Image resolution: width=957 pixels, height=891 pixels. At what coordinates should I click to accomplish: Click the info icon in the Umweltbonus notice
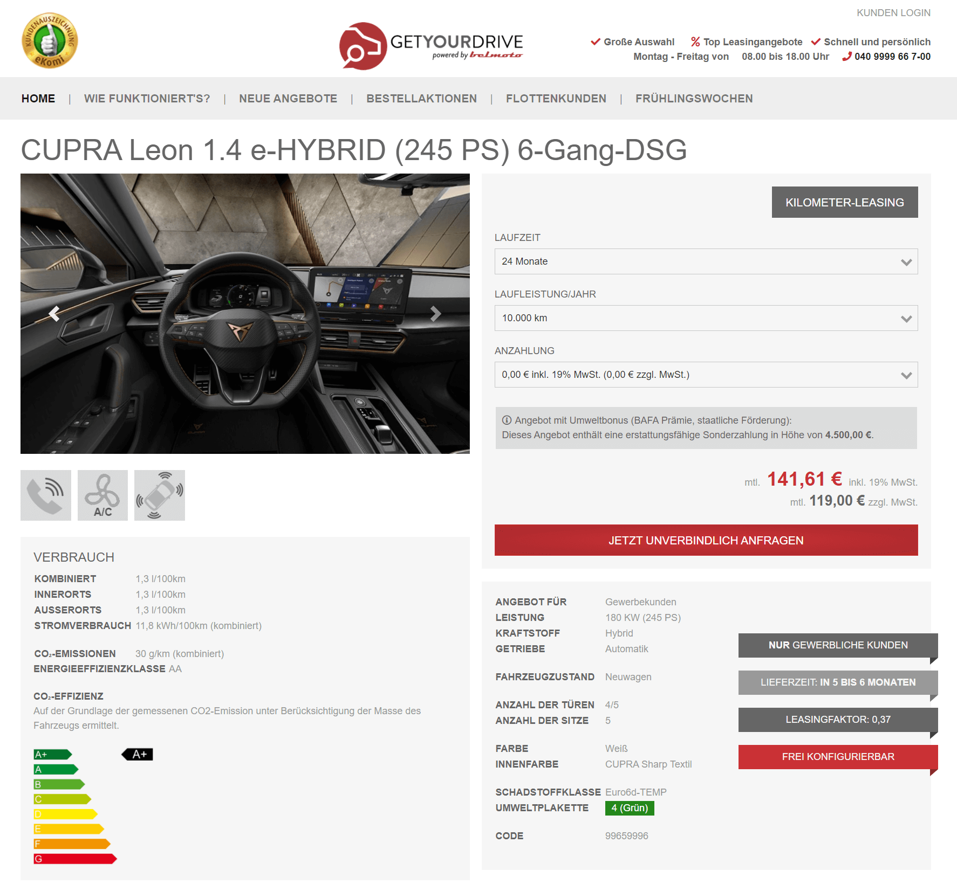pyautogui.click(x=507, y=420)
